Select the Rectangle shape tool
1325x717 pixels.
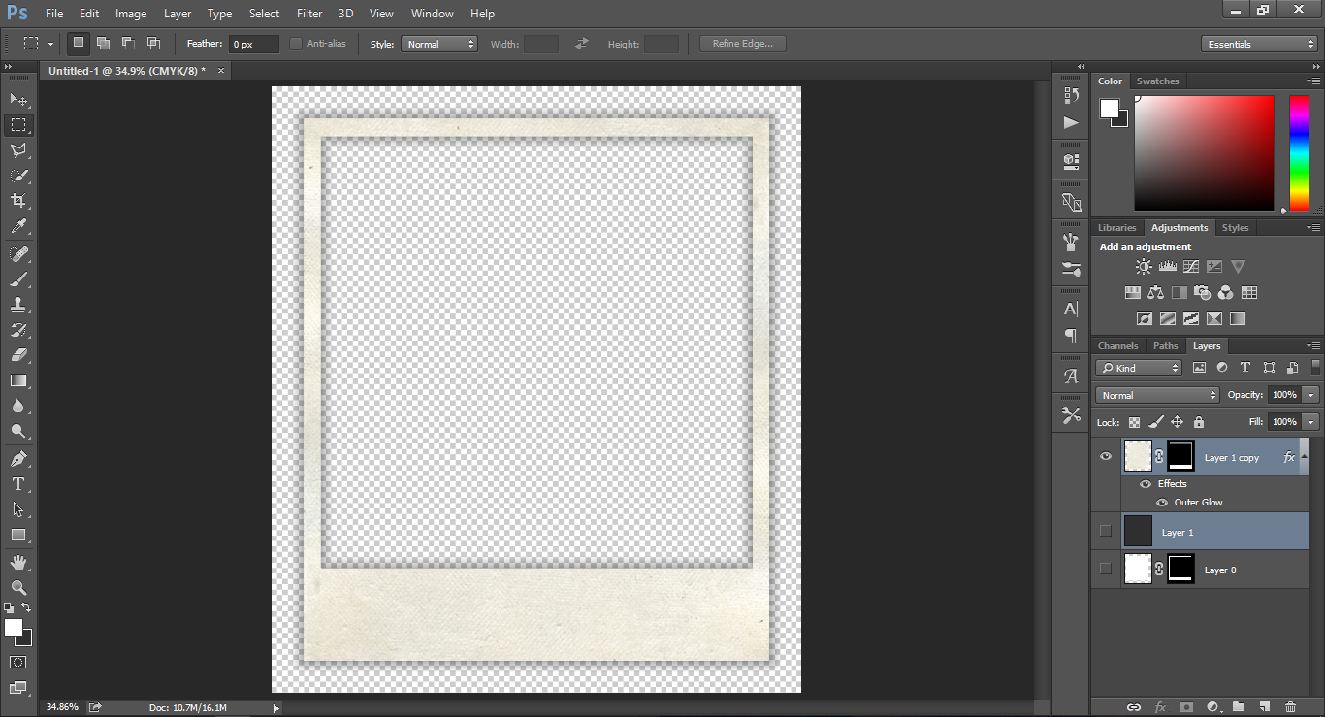pyautogui.click(x=18, y=535)
